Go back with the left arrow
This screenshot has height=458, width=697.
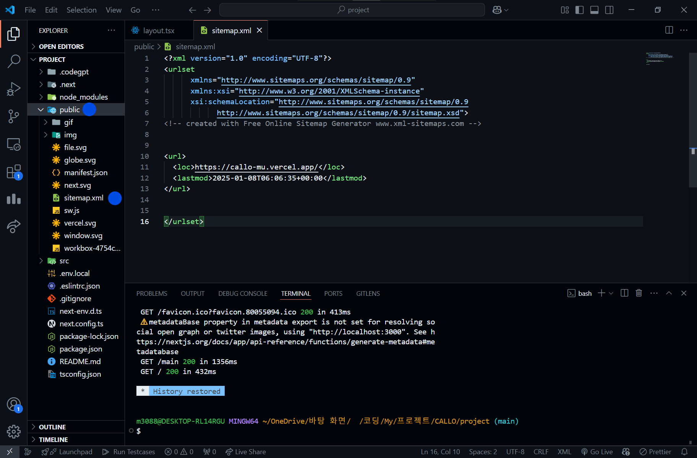193,10
